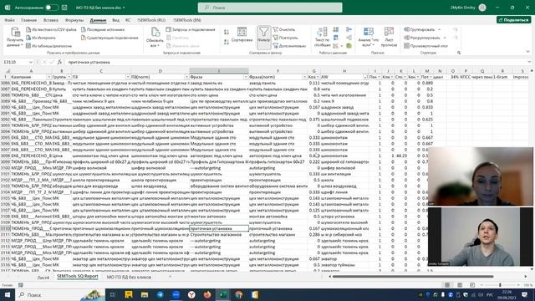Switch to sheet 'МО ПЗ ЯД без кликов'

coord(129,277)
